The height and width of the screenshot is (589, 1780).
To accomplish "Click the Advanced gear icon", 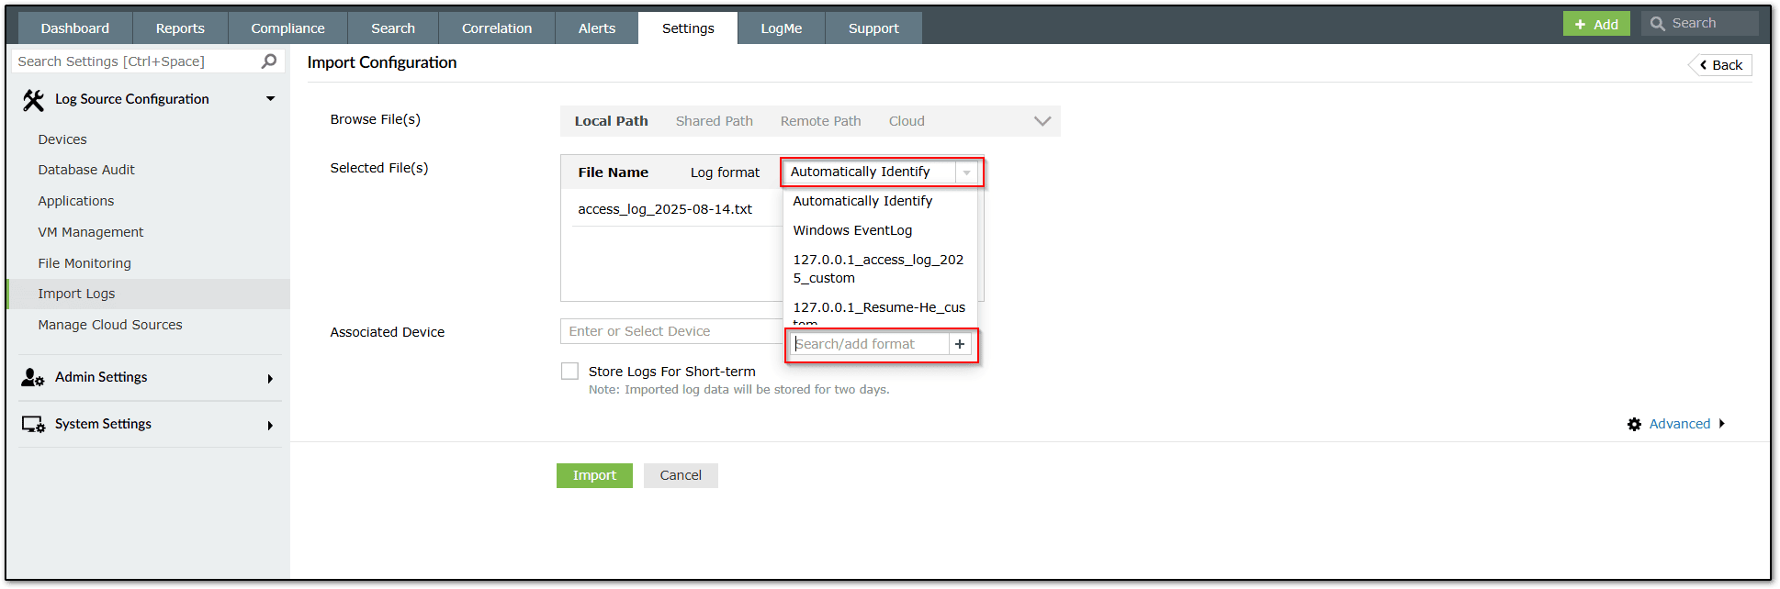I will (1634, 424).
